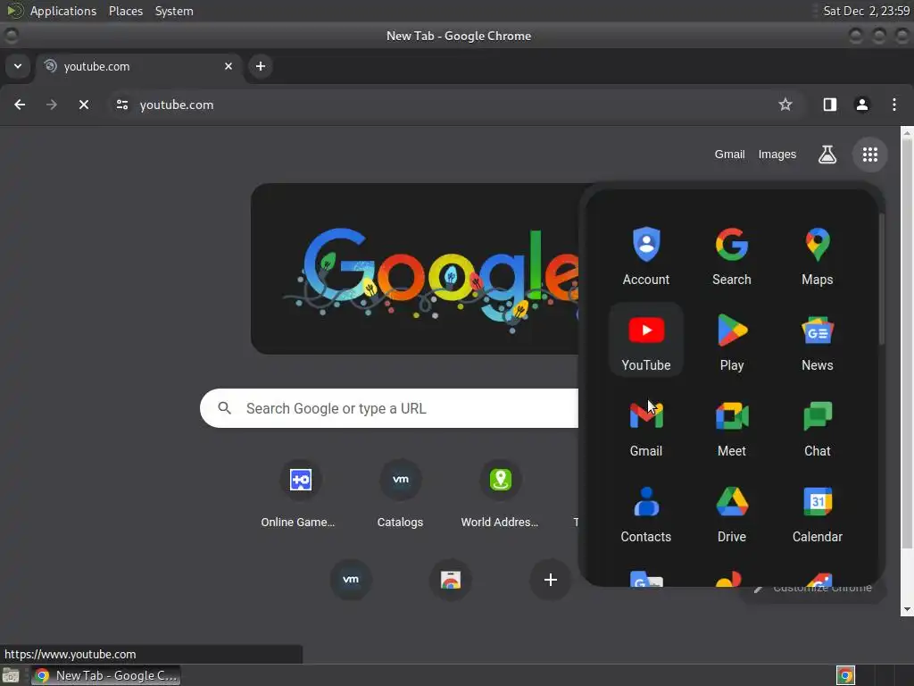
Task: Go back to previous page
Action: pyautogui.click(x=20, y=105)
